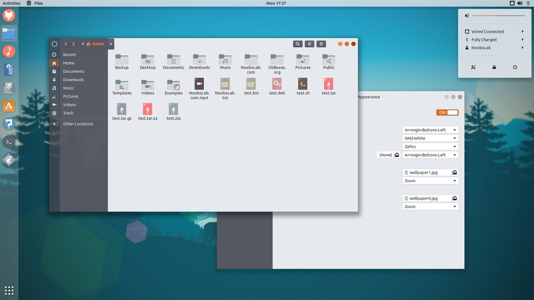
Task: Click the clock Mon 17:27
Action: [276, 3]
